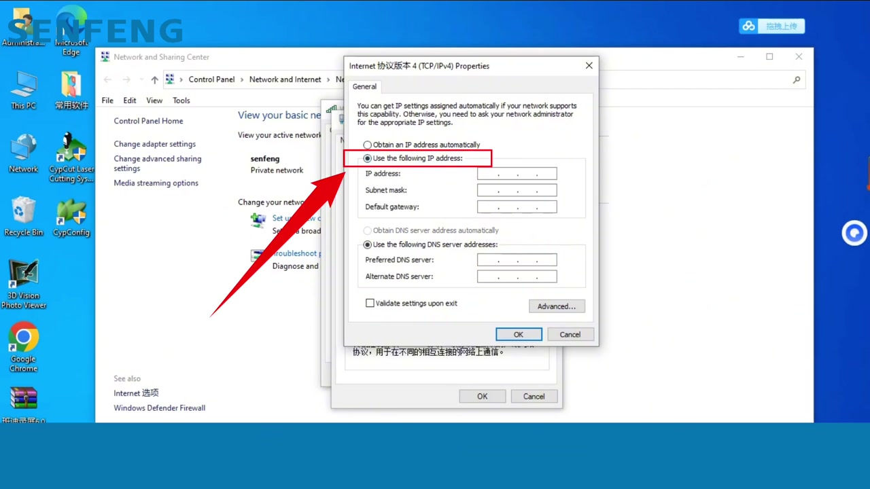The image size is (870, 489).
Task: Open the This PC desktop icon
Action: pos(23,88)
